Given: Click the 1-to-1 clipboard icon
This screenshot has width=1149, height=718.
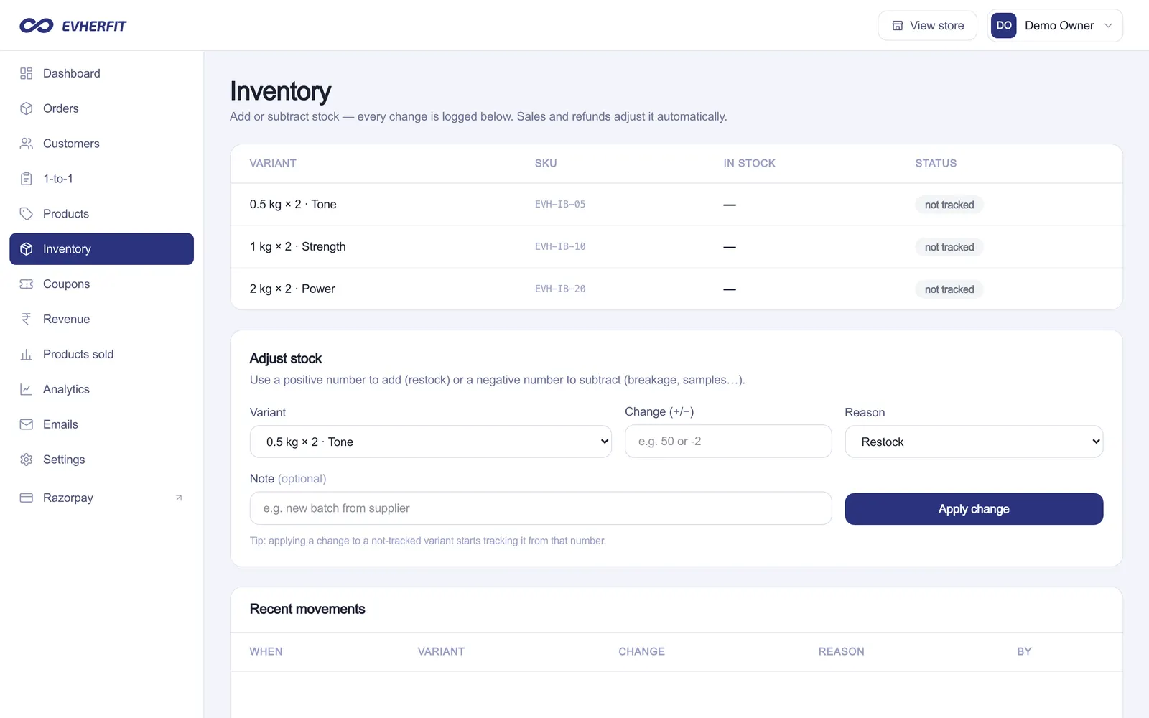Looking at the screenshot, I should [x=27, y=179].
